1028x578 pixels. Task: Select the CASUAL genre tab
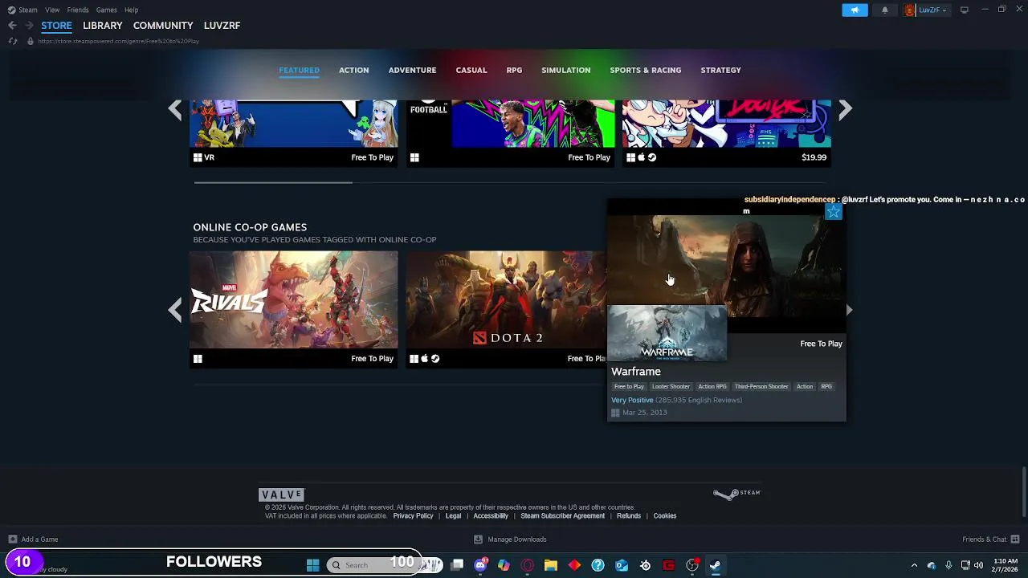tap(471, 70)
